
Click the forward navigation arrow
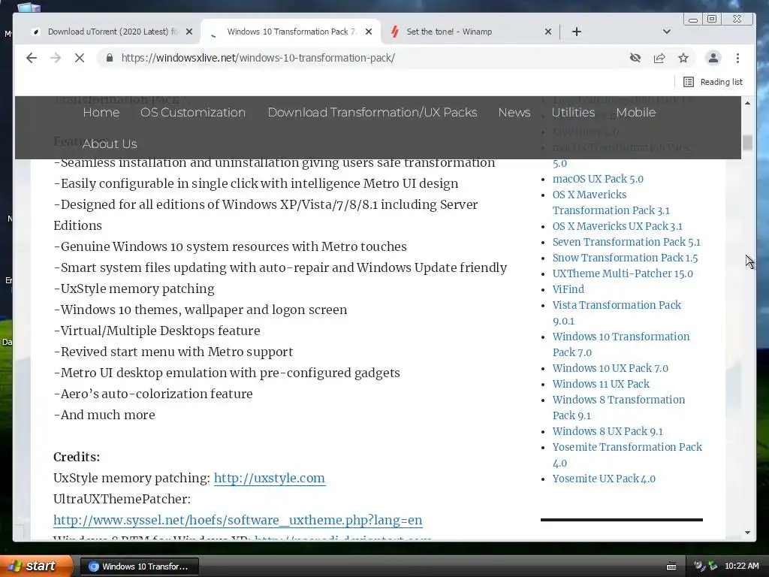point(56,58)
